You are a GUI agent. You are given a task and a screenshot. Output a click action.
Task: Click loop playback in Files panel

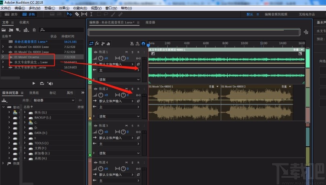pos(42,83)
